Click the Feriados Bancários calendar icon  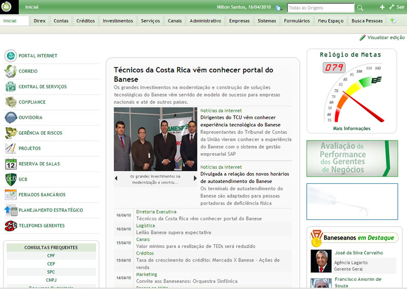coord(11,195)
